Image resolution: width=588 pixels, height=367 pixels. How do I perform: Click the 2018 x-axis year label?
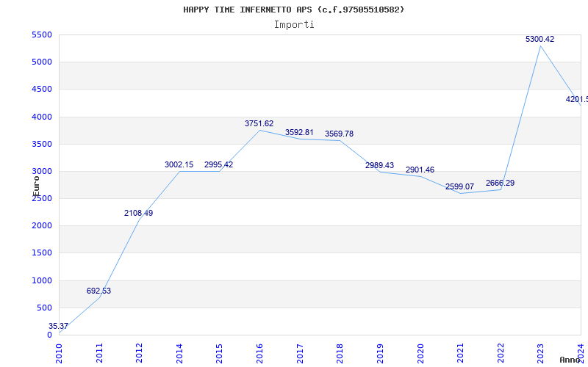(340, 353)
